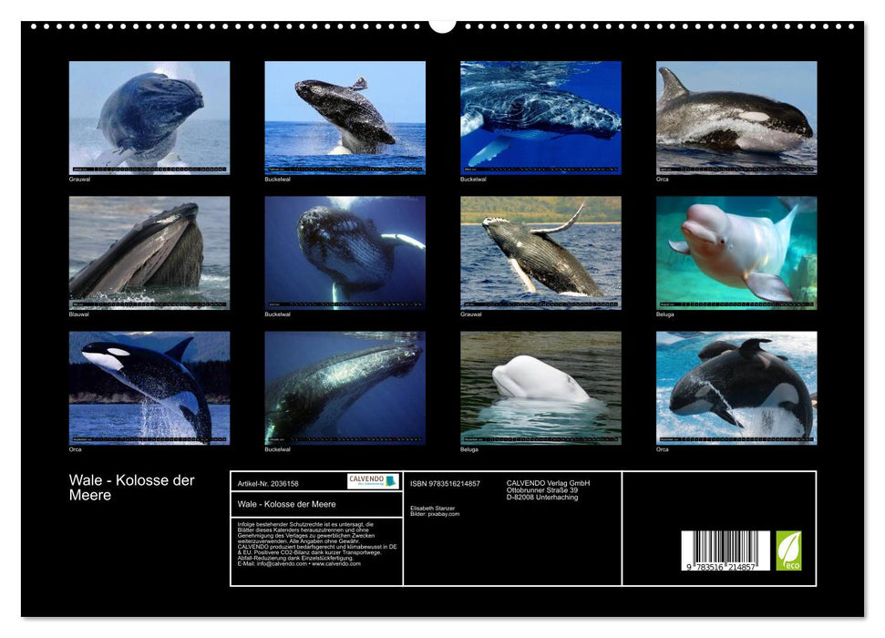Open the breaching Buckelwal photo in the top row
885x638 pixels.
coord(344,117)
